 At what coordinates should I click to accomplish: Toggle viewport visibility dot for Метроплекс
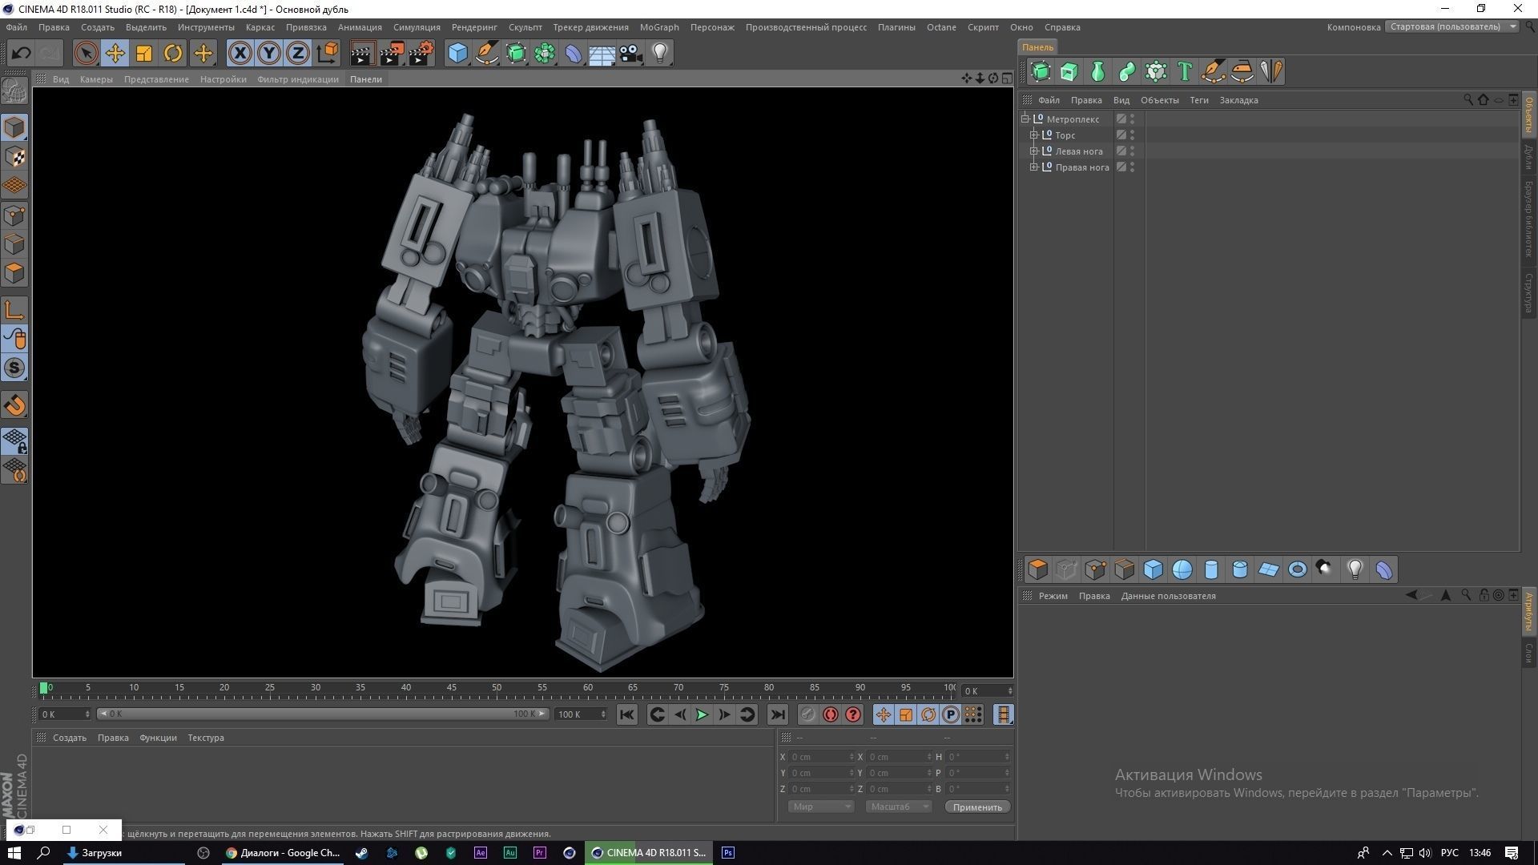pyautogui.click(x=1132, y=116)
